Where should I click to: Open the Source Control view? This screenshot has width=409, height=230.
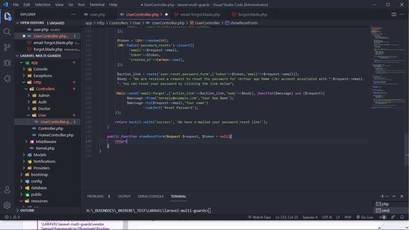pyautogui.click(x=7, y=47)
